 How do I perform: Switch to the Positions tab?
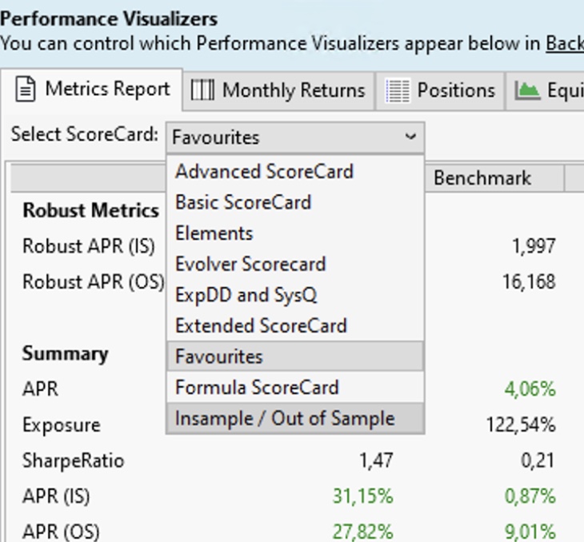coord(455,90)
